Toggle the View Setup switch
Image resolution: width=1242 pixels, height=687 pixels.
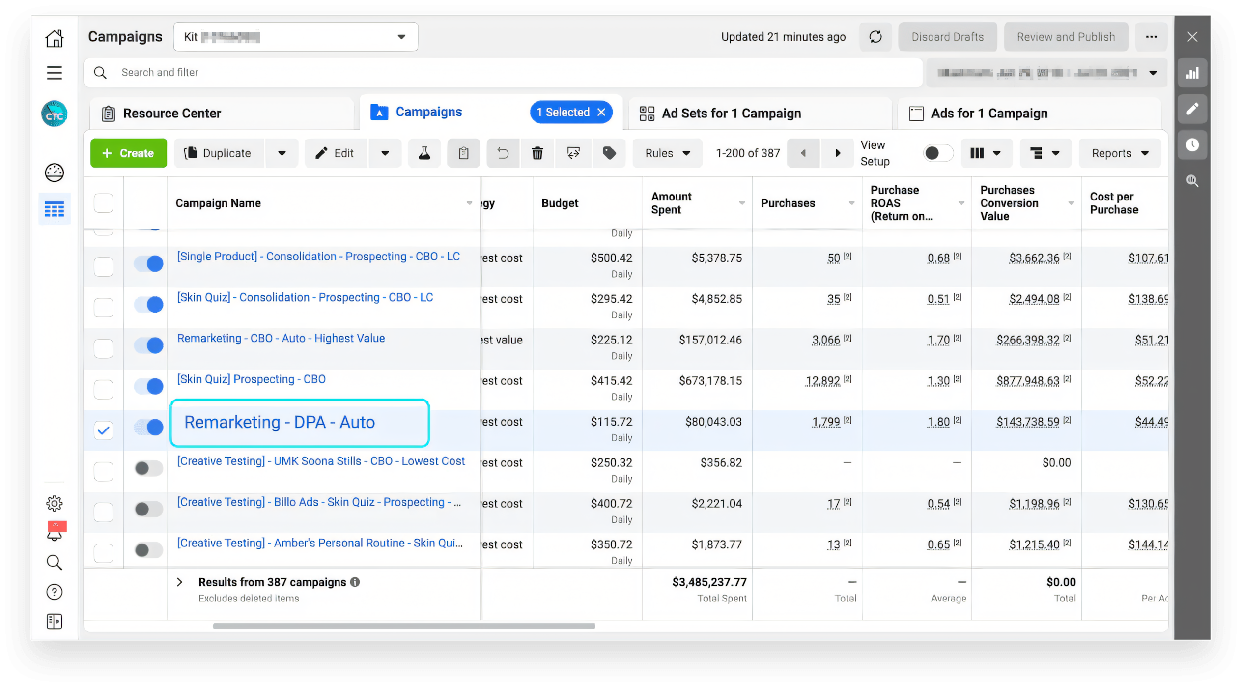937,153
